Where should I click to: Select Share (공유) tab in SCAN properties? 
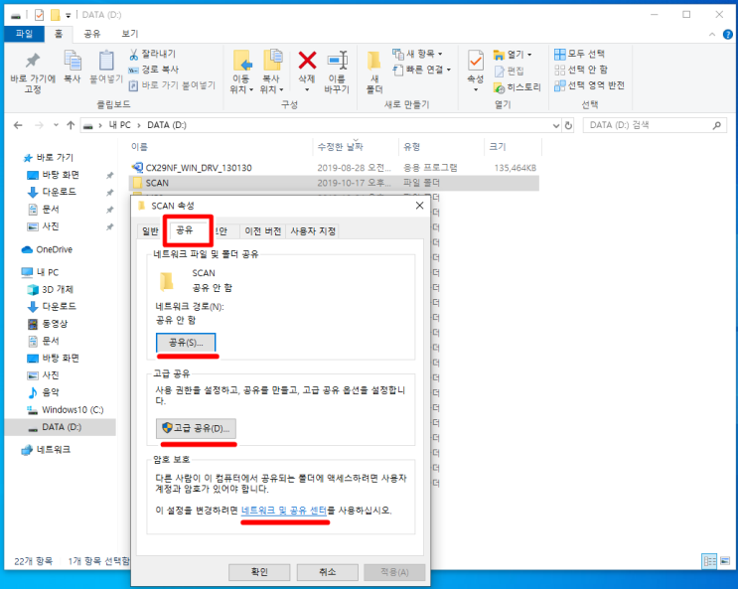coord(185,229)
